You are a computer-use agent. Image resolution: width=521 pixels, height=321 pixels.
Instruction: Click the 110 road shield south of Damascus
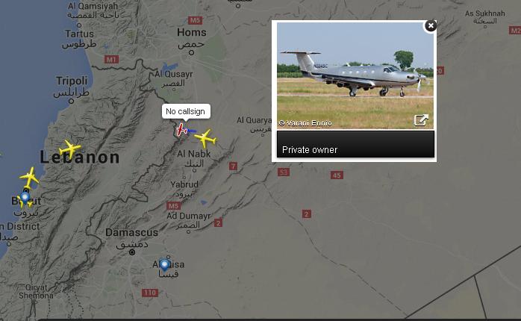150,293
